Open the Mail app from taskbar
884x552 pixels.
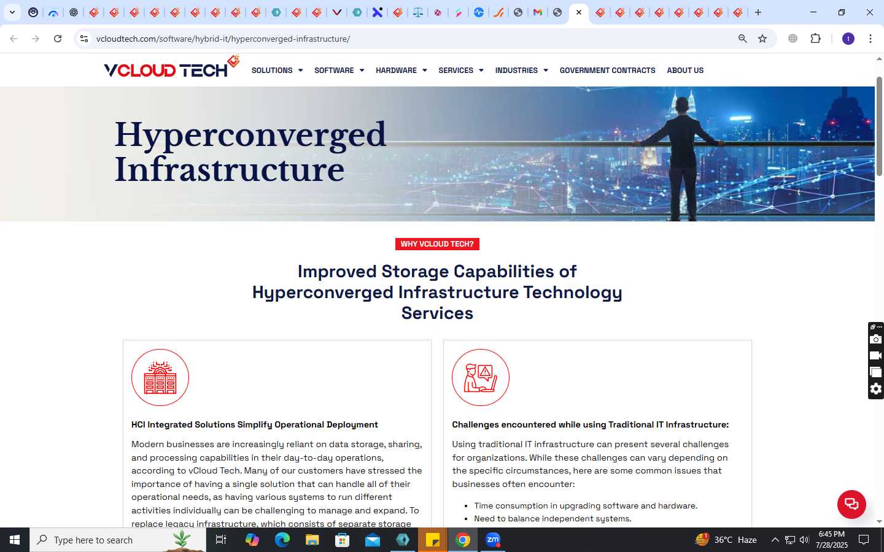click(x=373, y=540)
